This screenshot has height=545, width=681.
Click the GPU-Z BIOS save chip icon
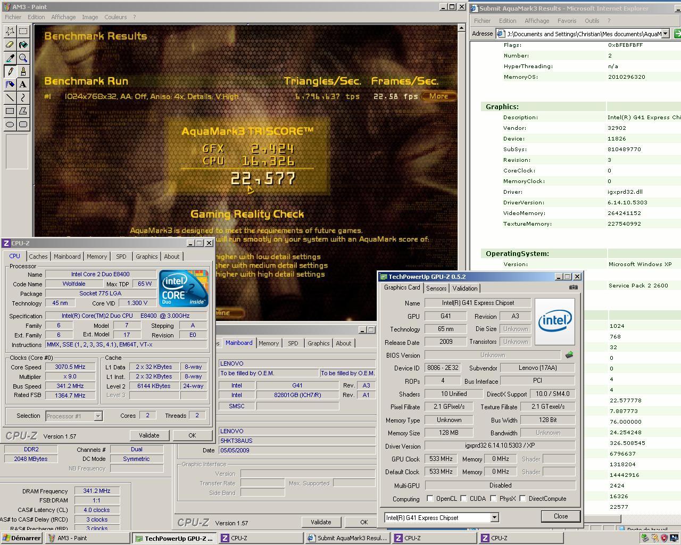click(x=569, y=354)
